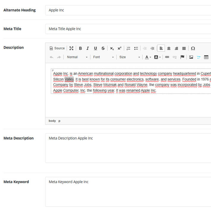
Task: Click the highlighted word Valley in the editor
Action: click(69, 79)
